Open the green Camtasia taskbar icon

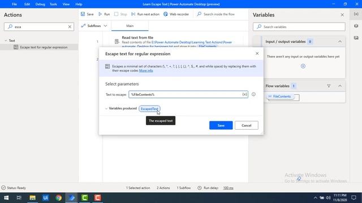click(x=84, y=198)
